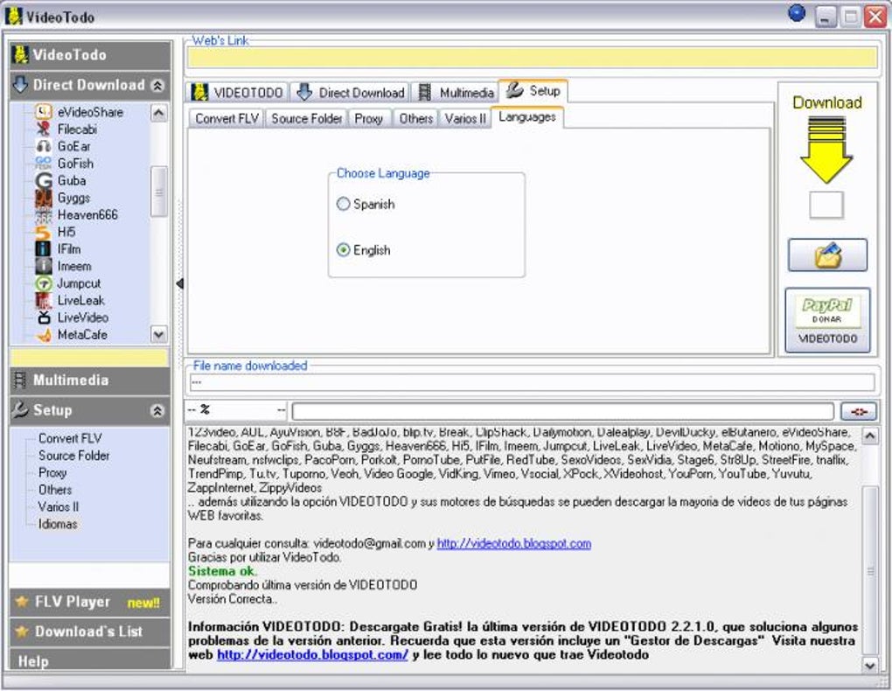Viewport: 892px width, 691px height.
Task: Select the English language radio button
Action: (343, 250)
